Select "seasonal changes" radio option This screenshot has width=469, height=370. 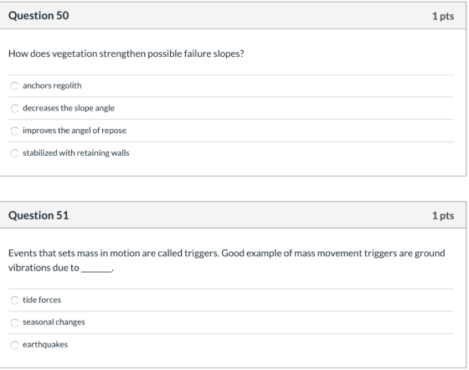[x=15, y=323]
